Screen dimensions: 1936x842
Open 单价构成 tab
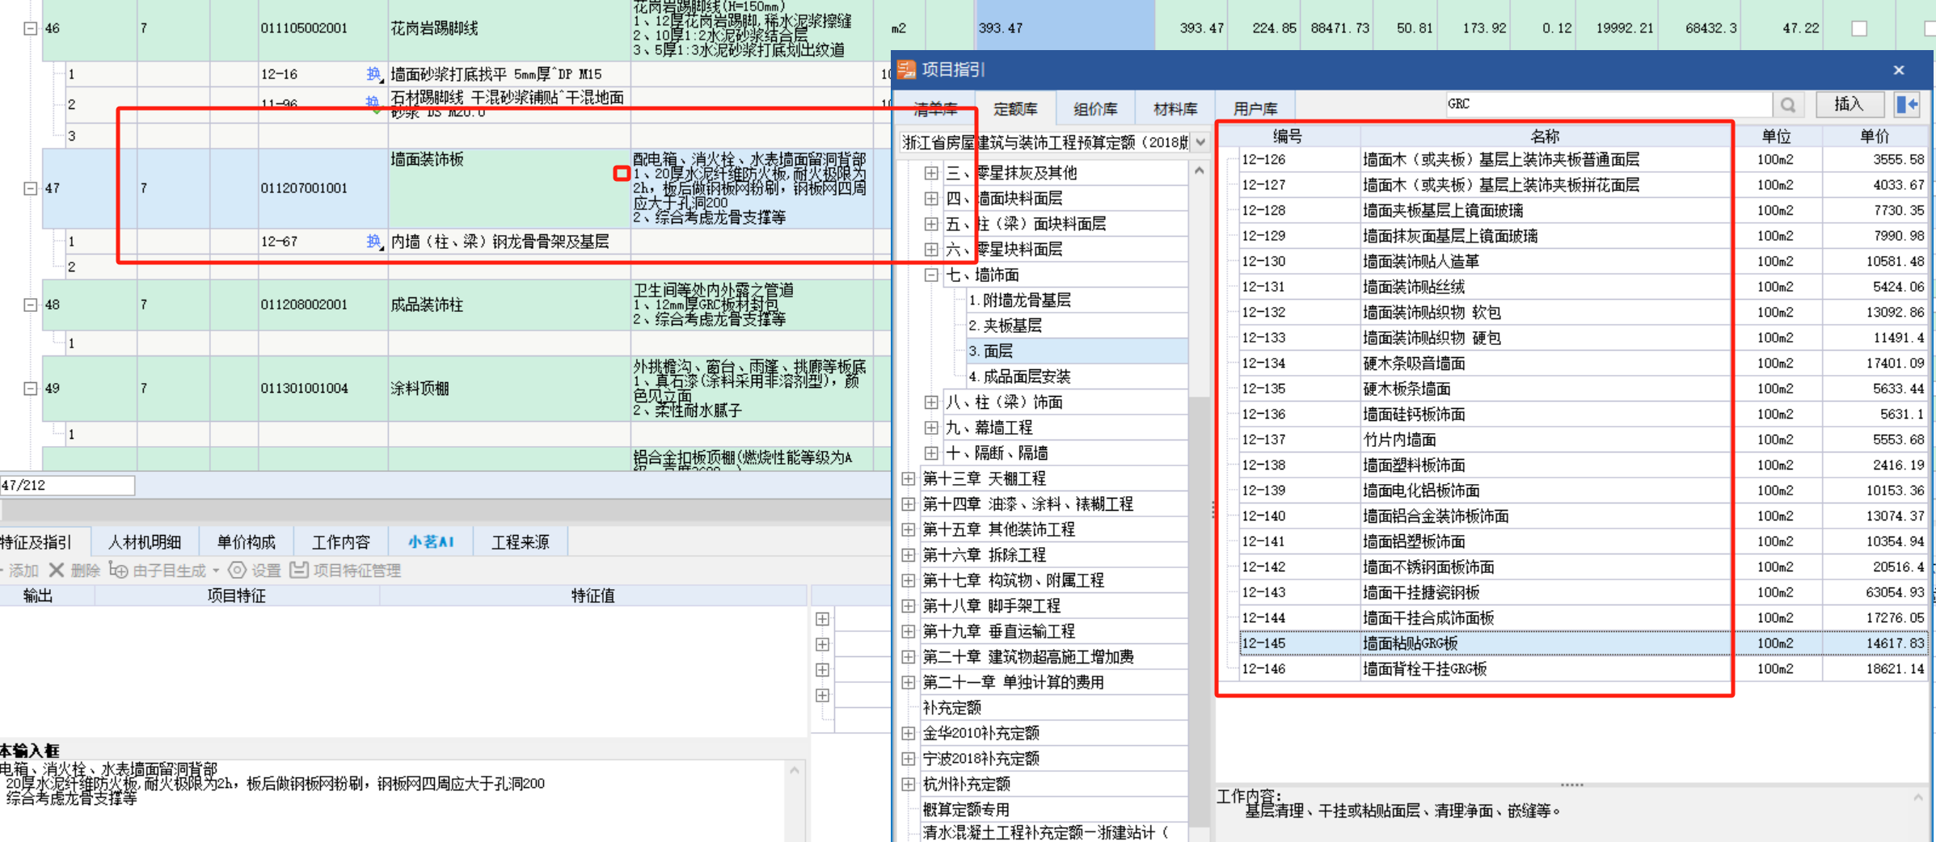click(246, 541)
